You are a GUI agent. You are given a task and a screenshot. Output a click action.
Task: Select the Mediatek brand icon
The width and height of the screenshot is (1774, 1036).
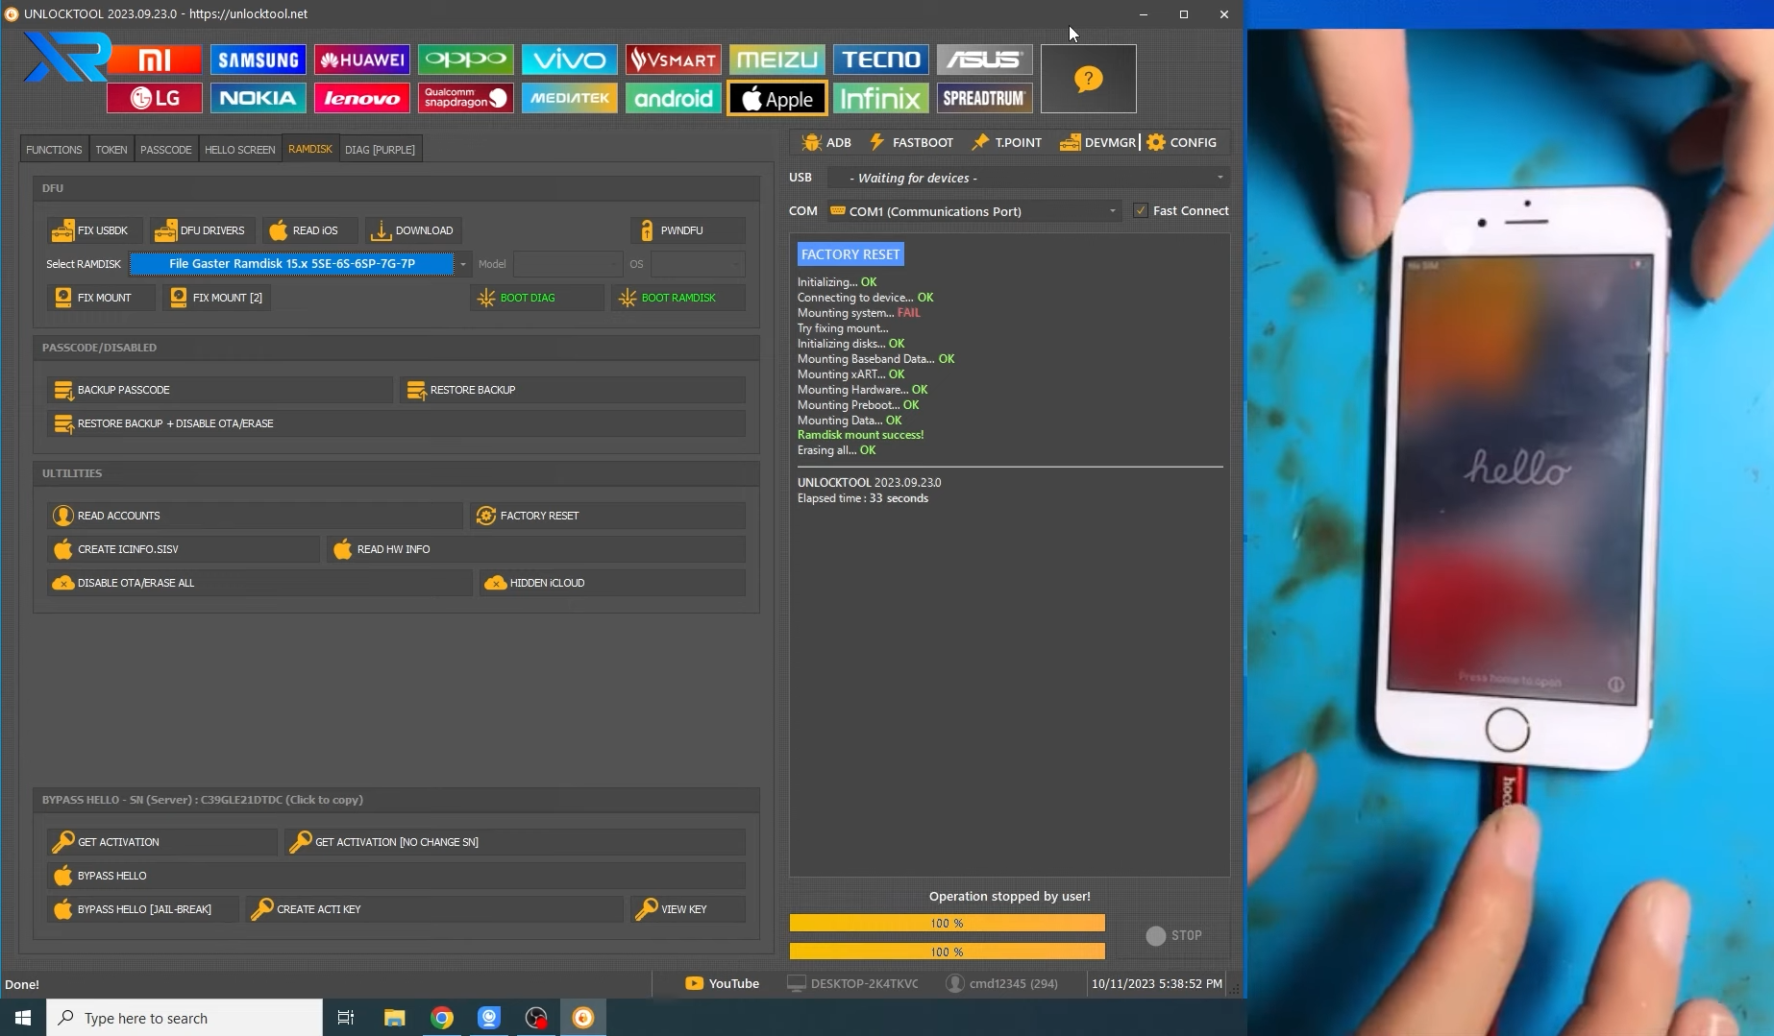click(569, 98)
